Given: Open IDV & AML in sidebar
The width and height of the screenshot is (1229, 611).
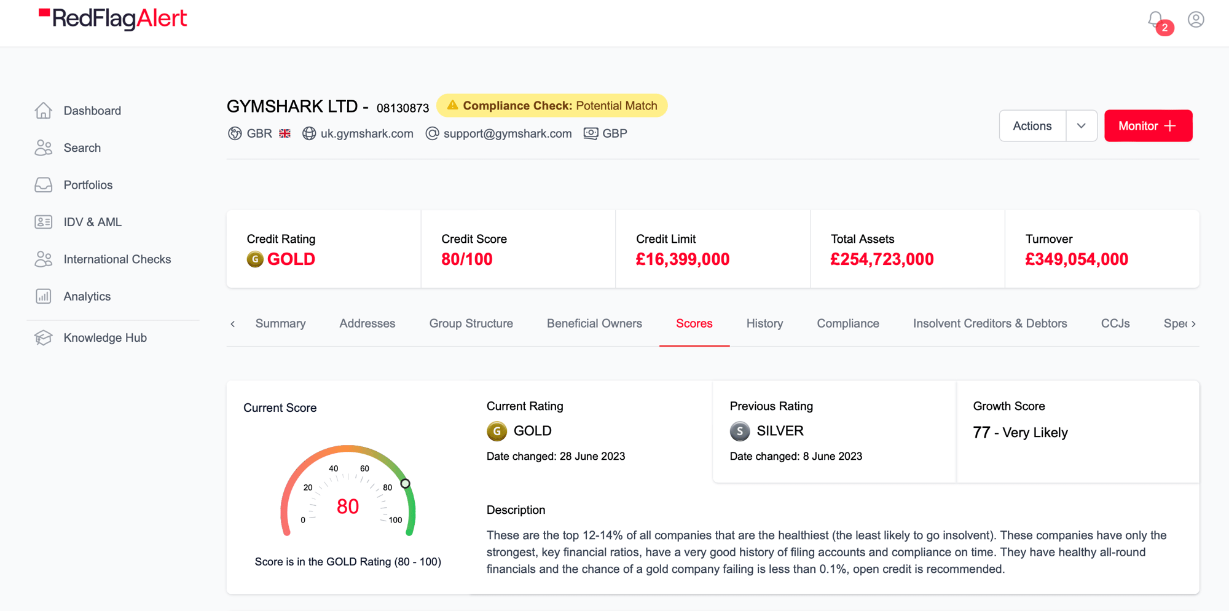Looking at the screenshot, I should [x=93, y=222].
